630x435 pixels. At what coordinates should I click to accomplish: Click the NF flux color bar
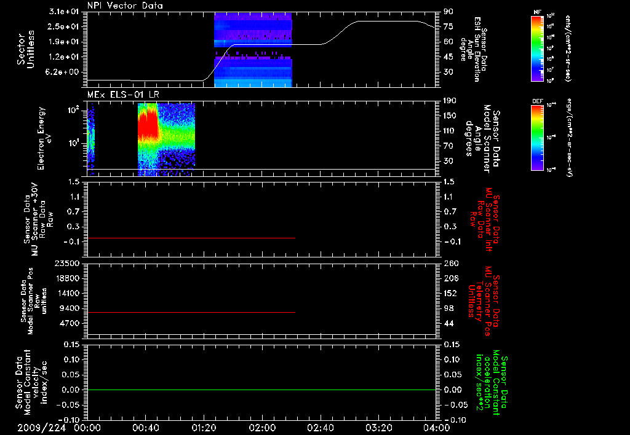(537, 48)
